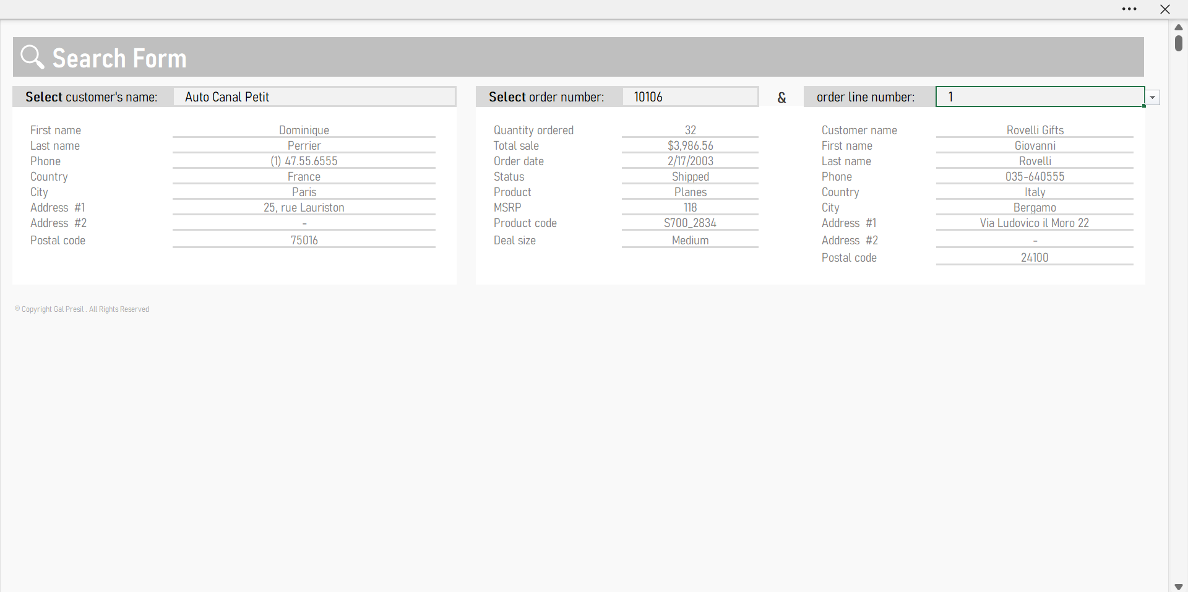Select the phone value (1) 47.55.6555
This screenshot has width=1188, height=592.
pyautogui.click(x=304, y=161)
